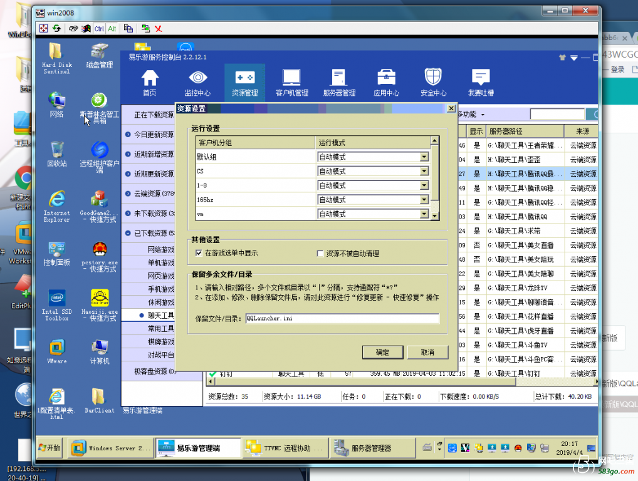Toggle 在游戏选单中显示 checkbox
The height and width of the screenshot is (481, 638).
point(199,253)
